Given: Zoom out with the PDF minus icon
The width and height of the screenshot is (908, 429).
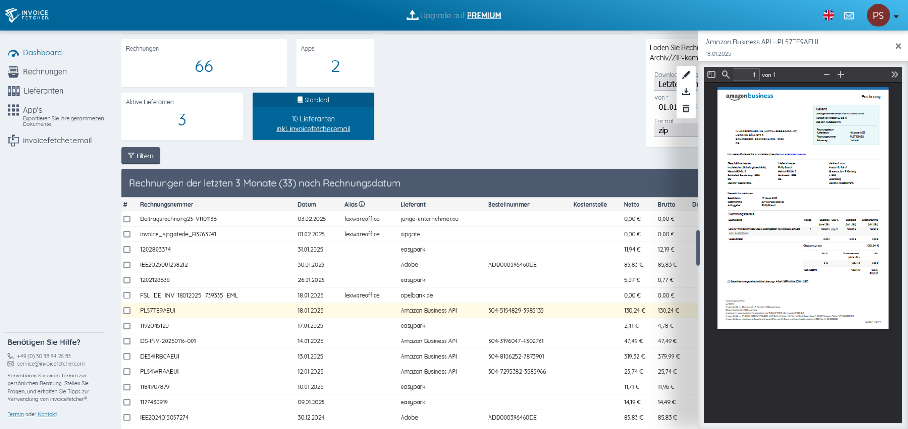Looking at the screenshot, I should (x=827, y=75).
